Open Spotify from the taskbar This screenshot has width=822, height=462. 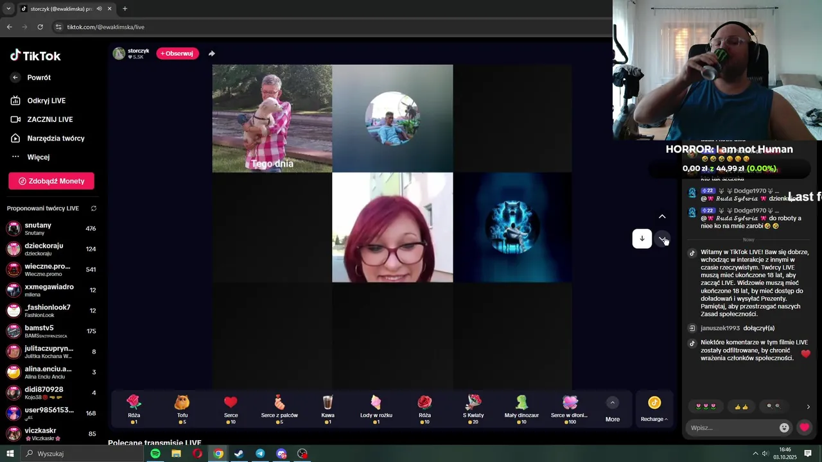(x=155, y=454)
